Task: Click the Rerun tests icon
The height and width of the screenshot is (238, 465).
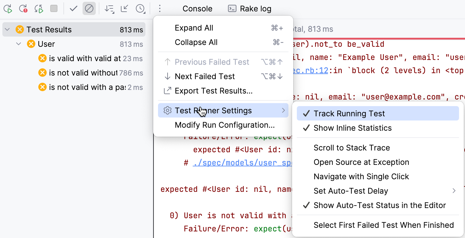Action: coord(7,9)
